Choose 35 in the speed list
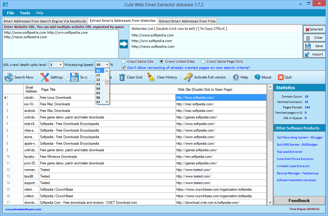328x216 pixels. [x=99, y=93]
